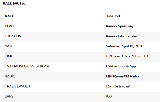Click the 11:30 a.m. CT start time
The height and width of the screenshot is (102, 160).
(x=116, y=56)
